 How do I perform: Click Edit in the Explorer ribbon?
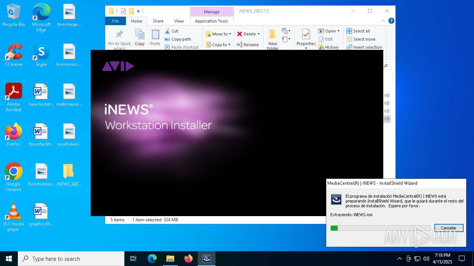coord(326,39)
